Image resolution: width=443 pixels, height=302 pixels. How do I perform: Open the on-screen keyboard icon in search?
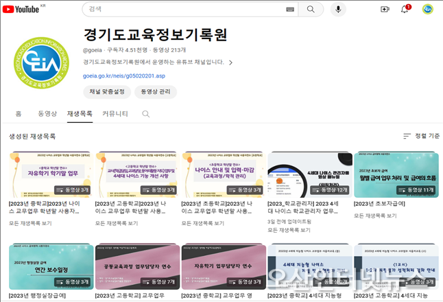[x=290, y=10]
